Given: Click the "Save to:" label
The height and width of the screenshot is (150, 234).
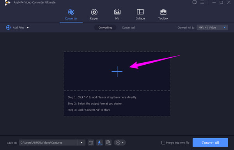Looking at the screenshot, I should [12, 143].
